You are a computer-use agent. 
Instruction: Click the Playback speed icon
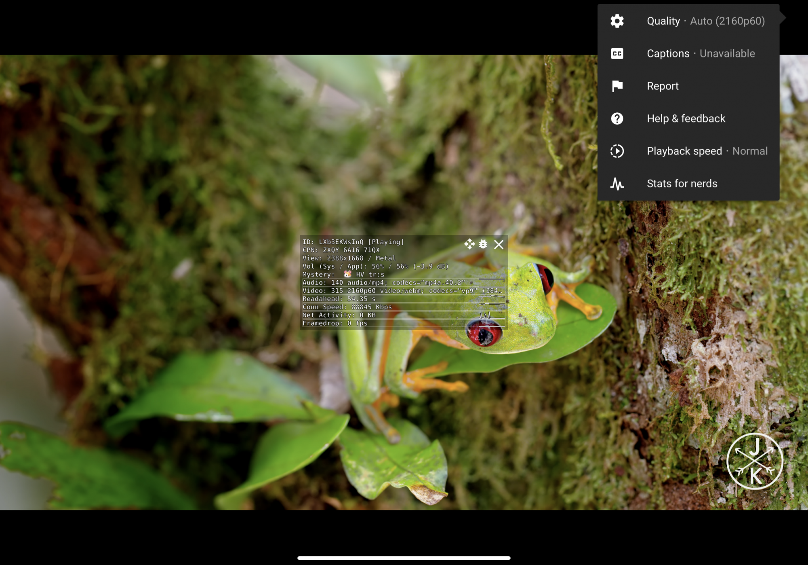click(x=617, y=151)
